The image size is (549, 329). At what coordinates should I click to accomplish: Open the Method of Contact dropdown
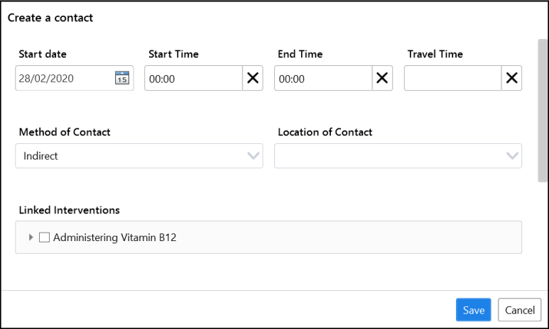tap(139, 155)
